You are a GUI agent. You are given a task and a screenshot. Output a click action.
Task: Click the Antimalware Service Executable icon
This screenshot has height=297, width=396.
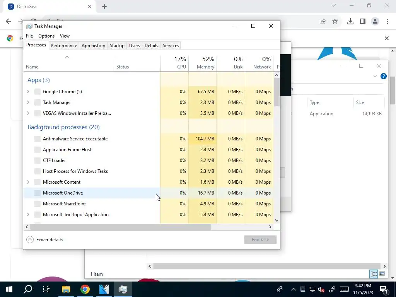(38, 139)
